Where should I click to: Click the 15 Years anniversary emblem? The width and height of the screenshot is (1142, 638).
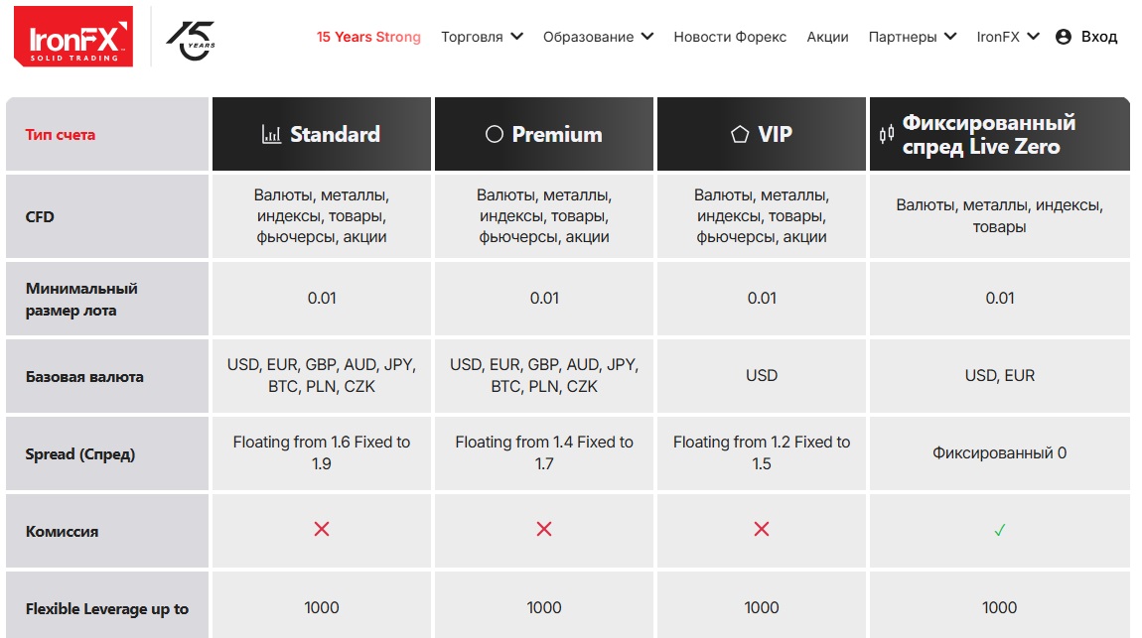click(191, 40)
